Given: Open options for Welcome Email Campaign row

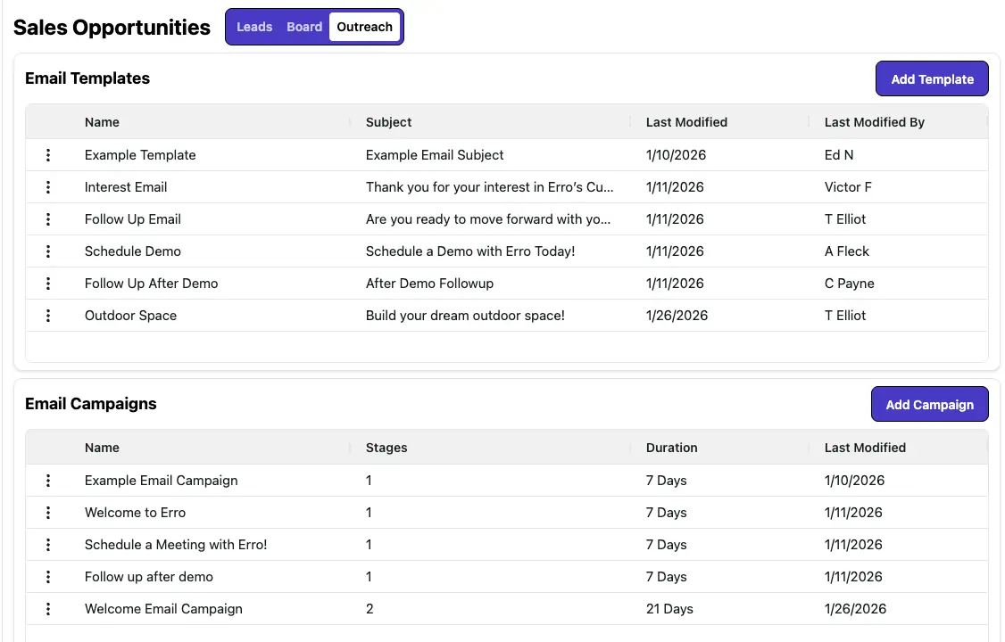Looking at the screenshot, I should (x=48, y=609).
